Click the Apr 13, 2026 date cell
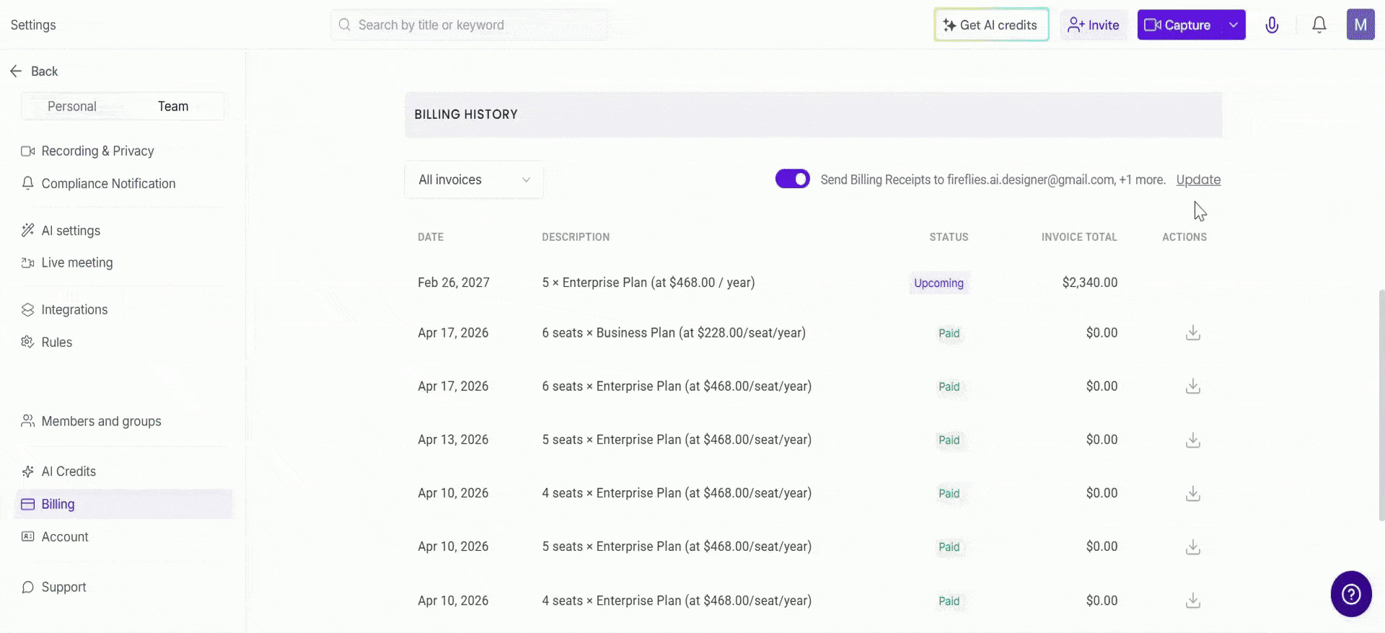The image size is (1385, 633). tap(453, 440)
